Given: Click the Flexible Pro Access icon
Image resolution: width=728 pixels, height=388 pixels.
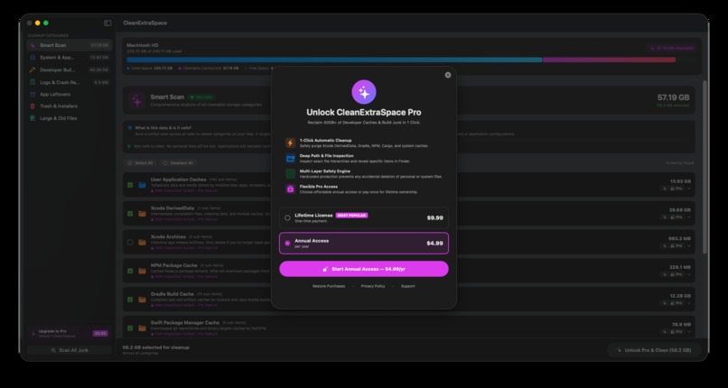Looking at the screenshot, I should 290,189.
